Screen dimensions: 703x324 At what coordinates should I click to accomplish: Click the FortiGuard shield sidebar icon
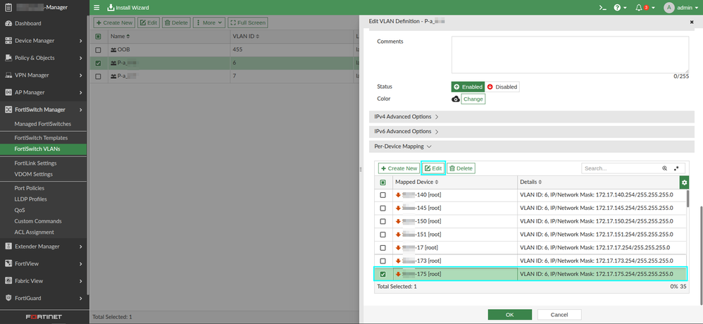pyautogui.click(x=8, y=299)
